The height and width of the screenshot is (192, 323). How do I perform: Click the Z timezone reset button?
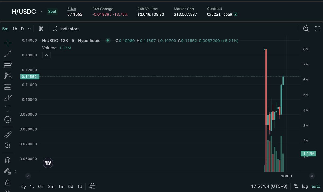pyautogui.click(x=28, y=176)
